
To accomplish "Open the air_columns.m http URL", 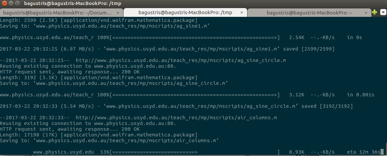I will 176,118.
